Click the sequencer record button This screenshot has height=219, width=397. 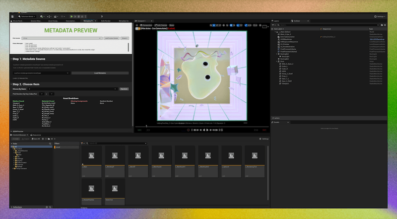point(189,130)
